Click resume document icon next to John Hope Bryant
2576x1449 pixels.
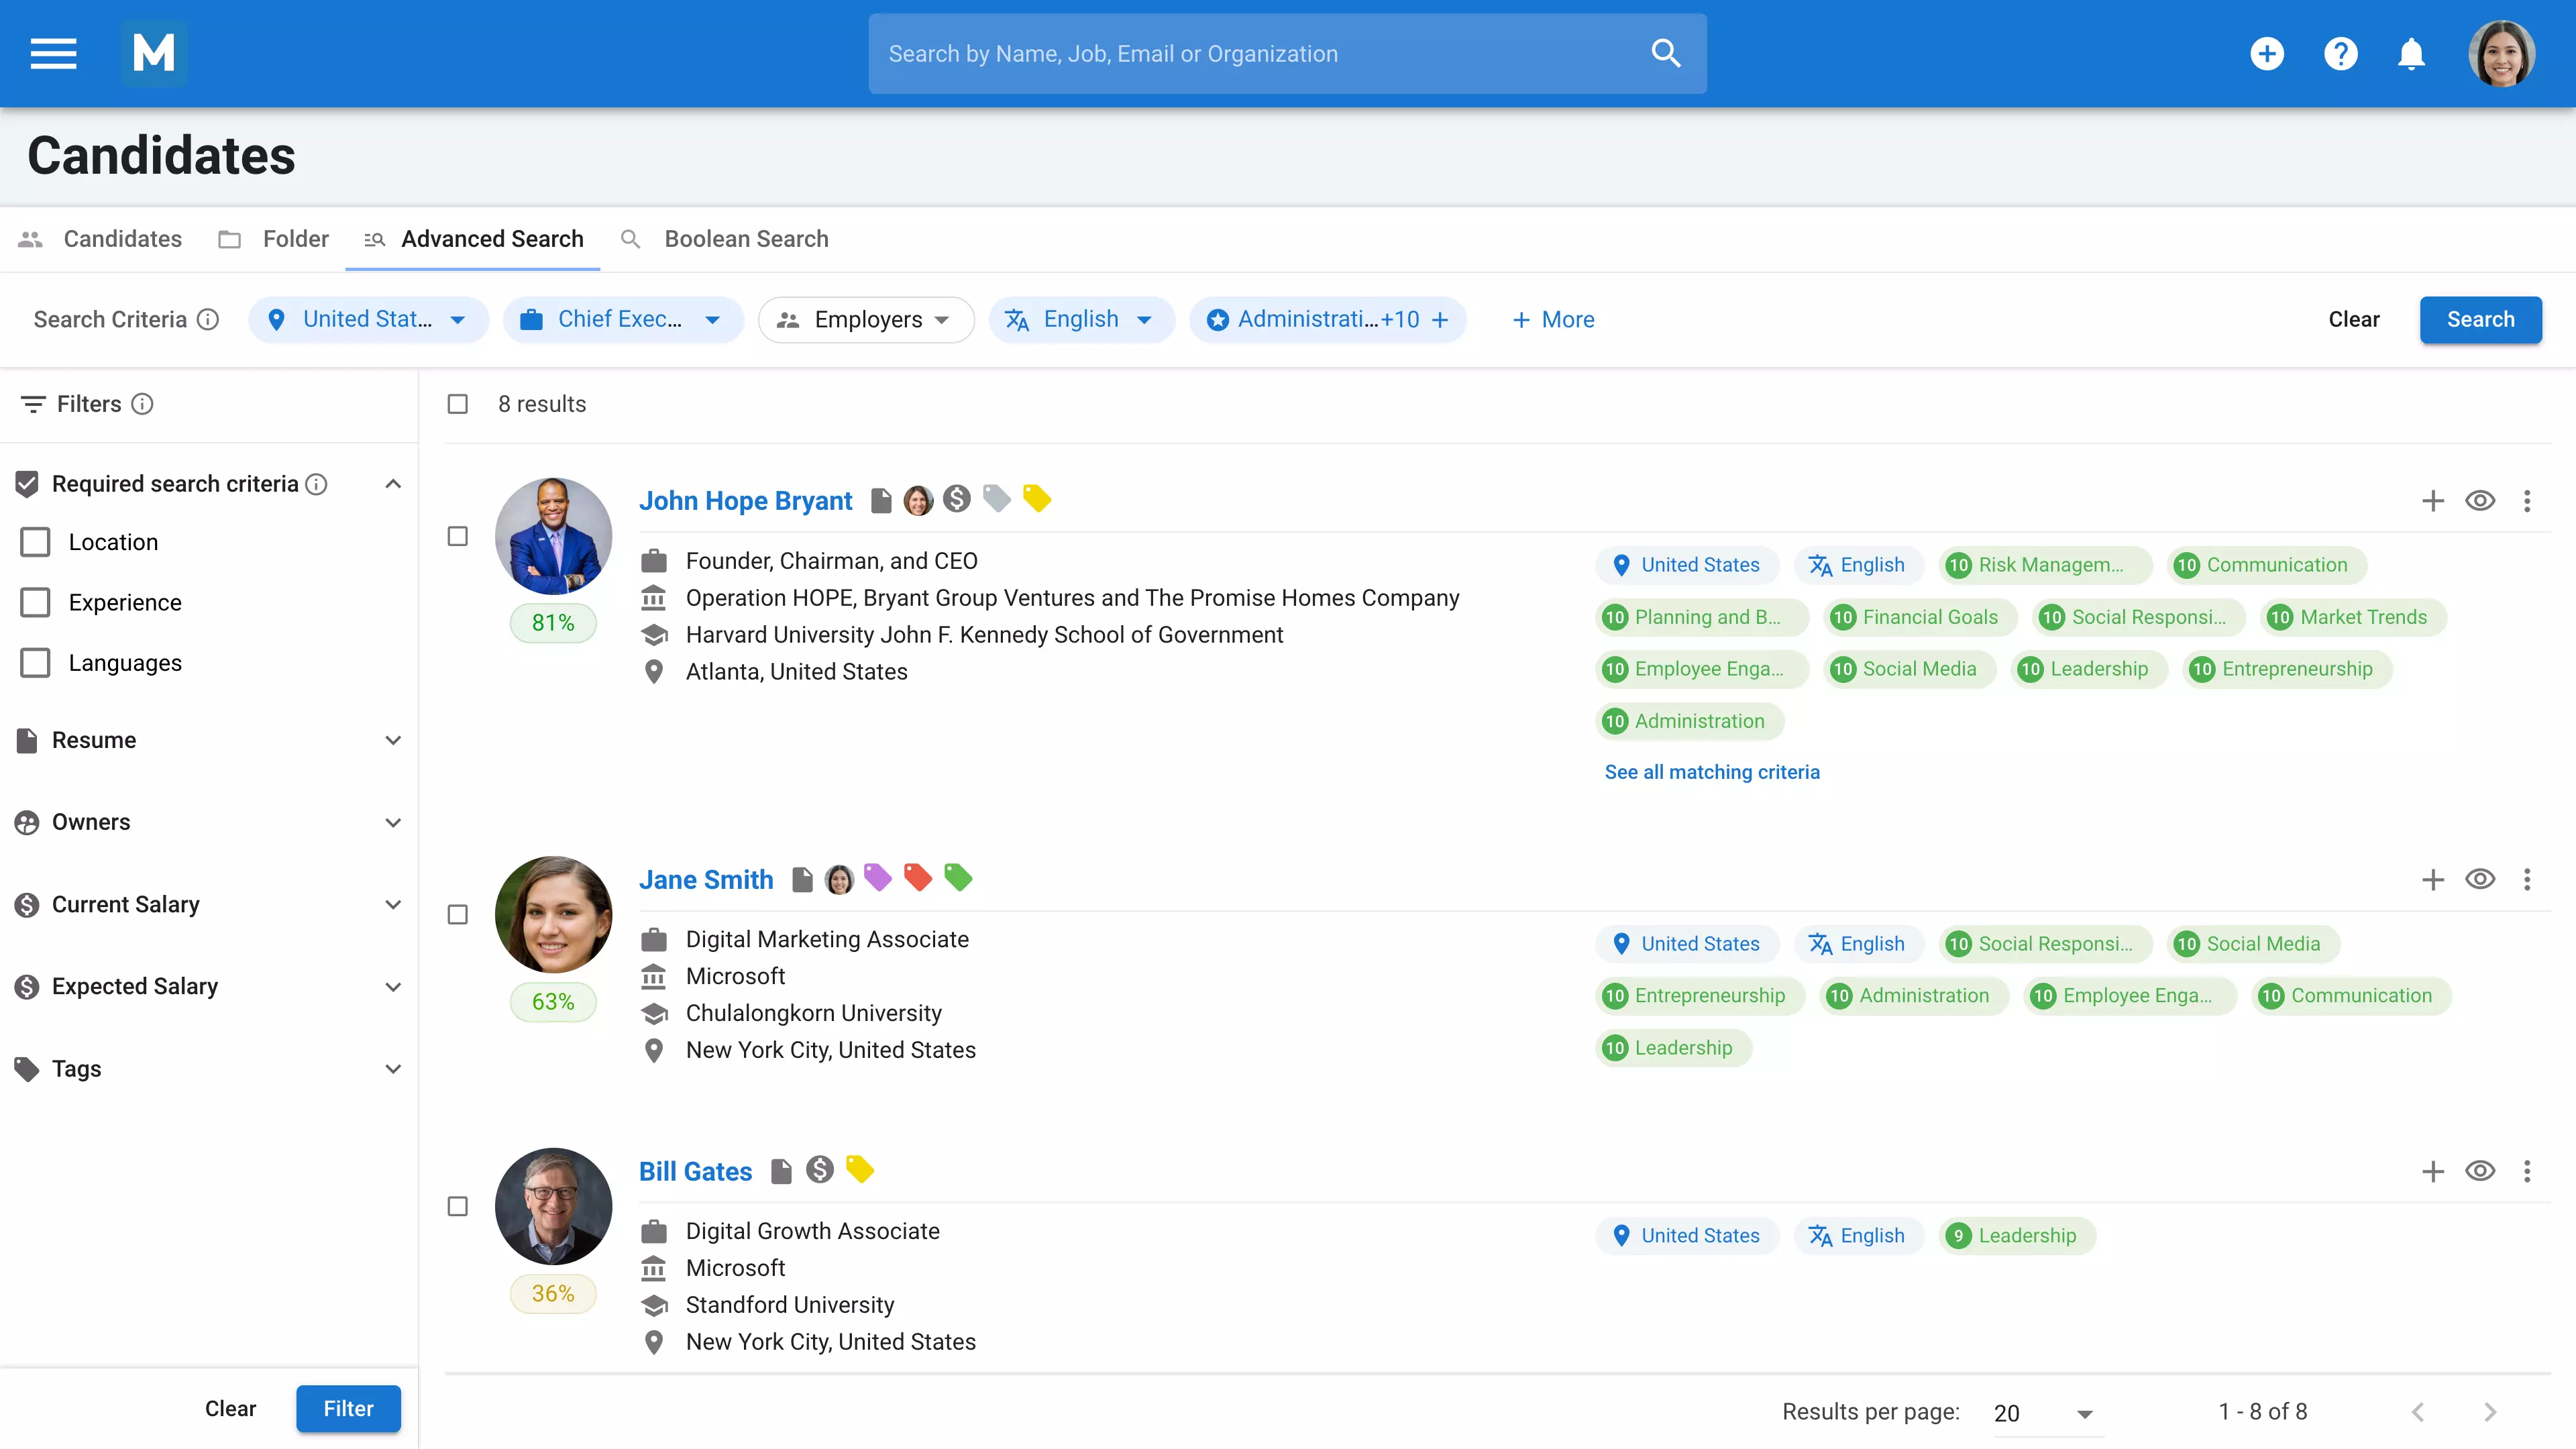click(x=880, y=500)
